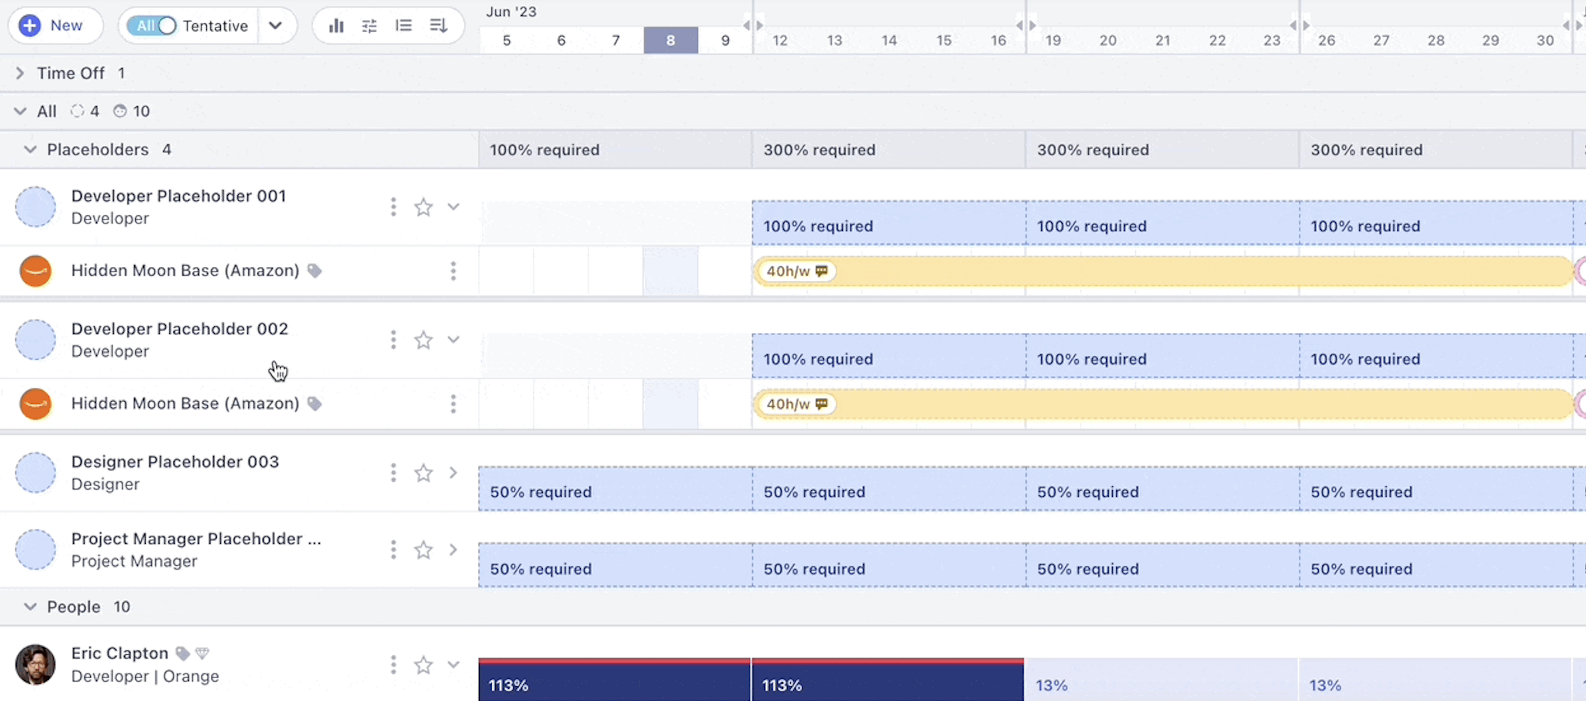Click the Eric Clapton name
The width and height of the screenshot is (1586, 701).
[x=120, y=653]
